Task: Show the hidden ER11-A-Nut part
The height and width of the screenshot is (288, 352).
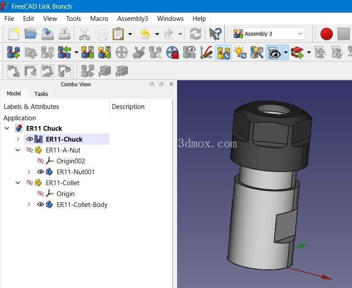Action: coord(29,150)
